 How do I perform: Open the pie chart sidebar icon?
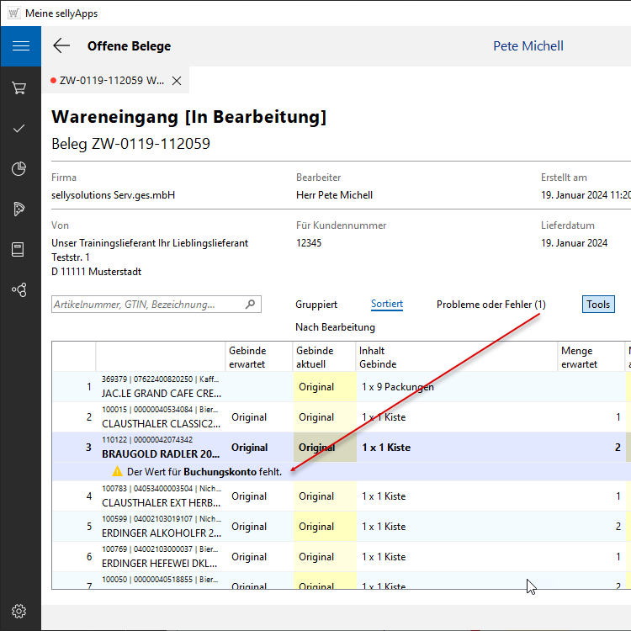19,169
